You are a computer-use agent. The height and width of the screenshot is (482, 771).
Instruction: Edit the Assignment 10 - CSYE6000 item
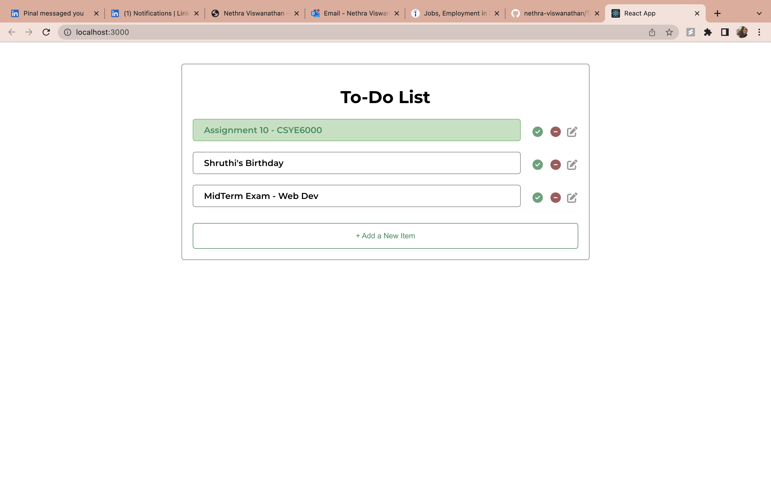click(x=572, y=132)
